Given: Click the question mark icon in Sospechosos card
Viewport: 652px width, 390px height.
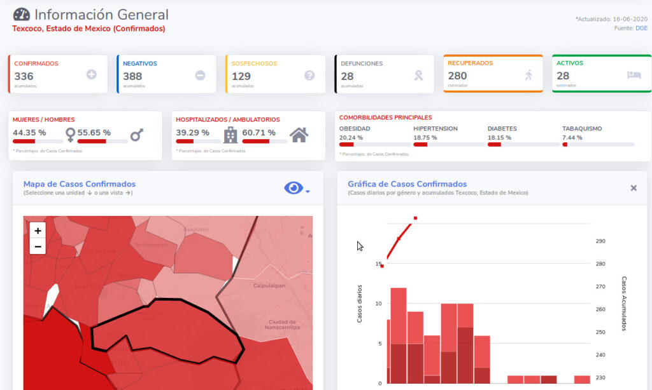Looking at the screenshot, I should [309, 75].
